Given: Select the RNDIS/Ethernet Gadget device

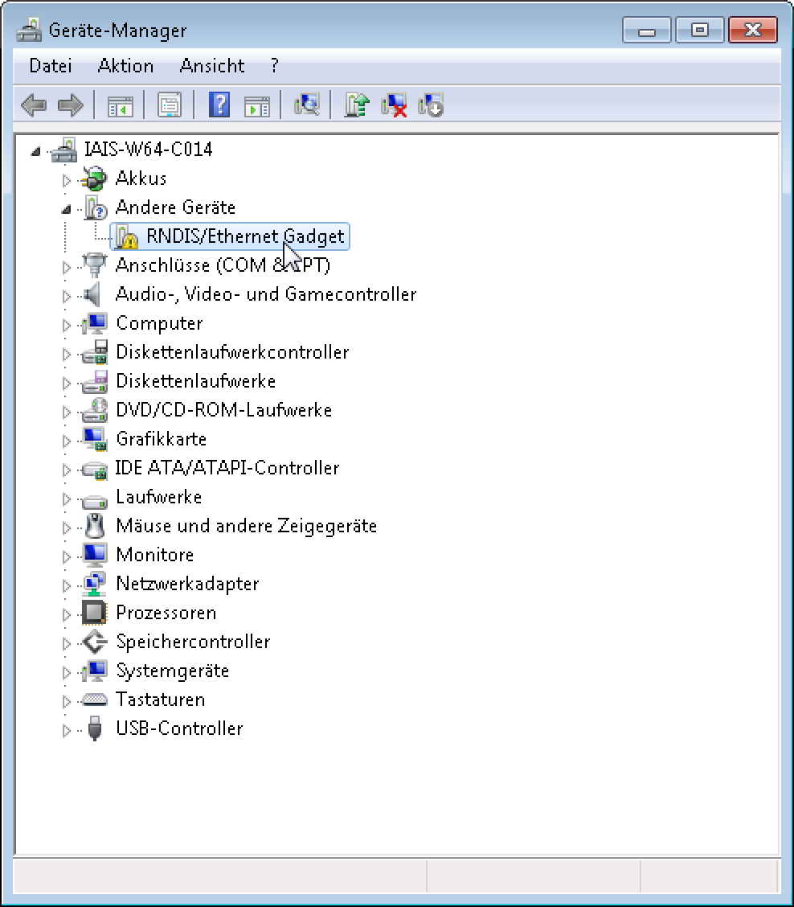Looking at the screenshot, I should coord(244,236).
